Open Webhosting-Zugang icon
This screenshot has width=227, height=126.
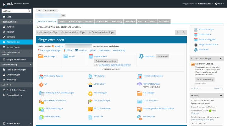(41, 77)
